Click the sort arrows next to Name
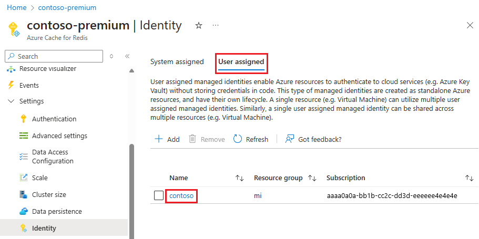 pyautogui.click(x=240, y=178)
